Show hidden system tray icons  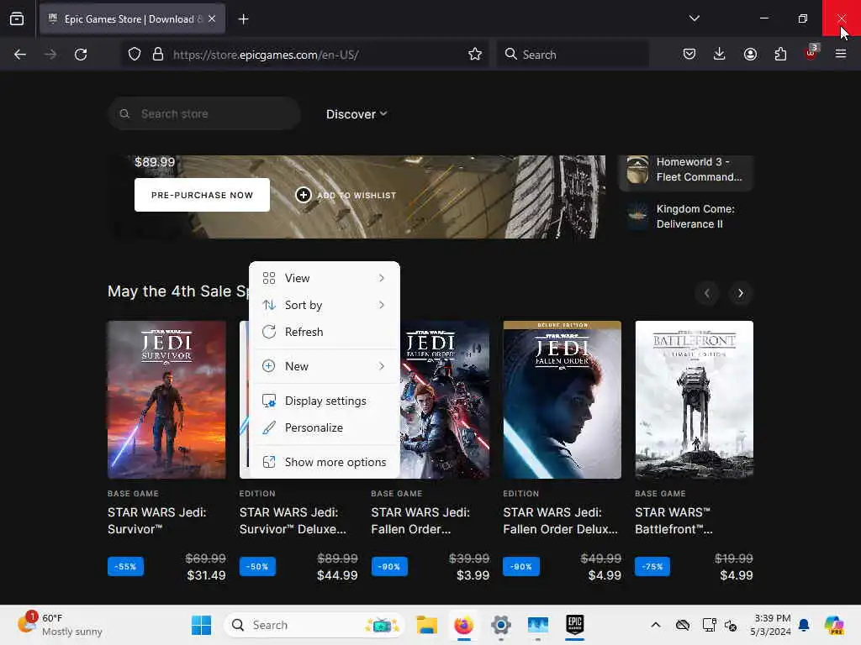656,625
